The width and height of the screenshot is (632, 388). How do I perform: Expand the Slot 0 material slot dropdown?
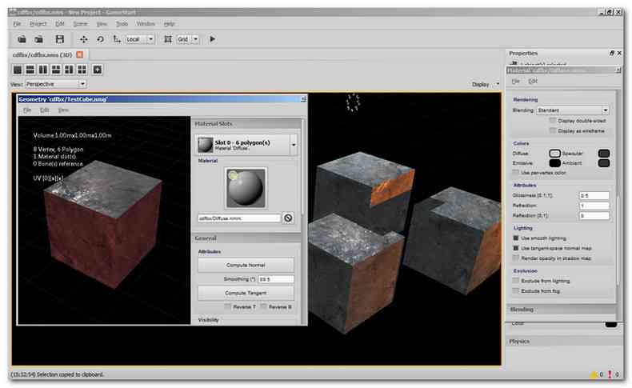tap(294, 145)
